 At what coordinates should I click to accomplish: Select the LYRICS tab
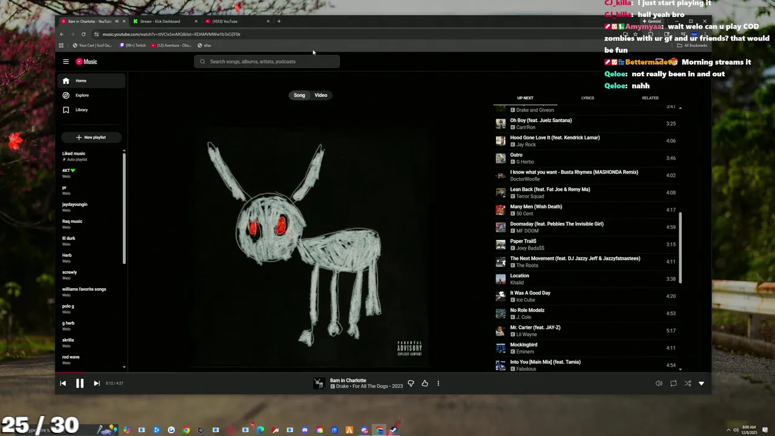pyautogui.click(x=587, y=98)
